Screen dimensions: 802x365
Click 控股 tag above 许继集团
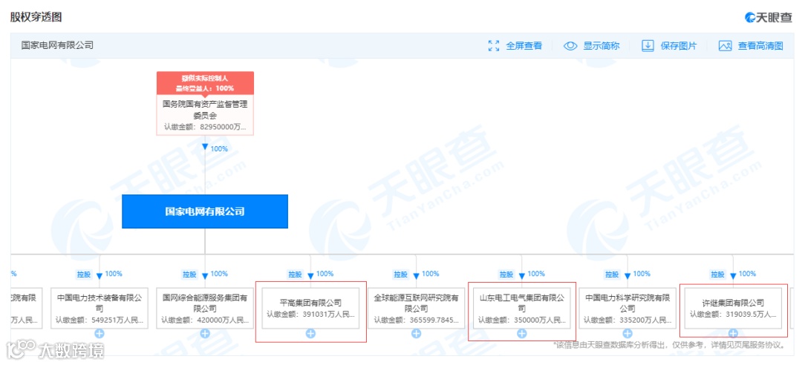click(x=717, y=274)
